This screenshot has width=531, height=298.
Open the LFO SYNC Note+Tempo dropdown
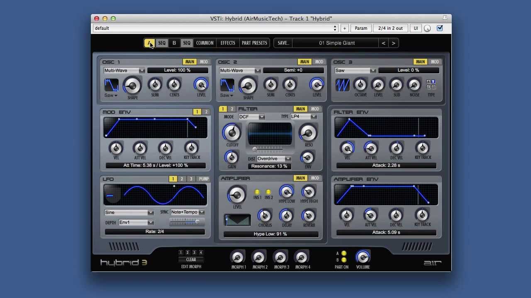[188, 212]
